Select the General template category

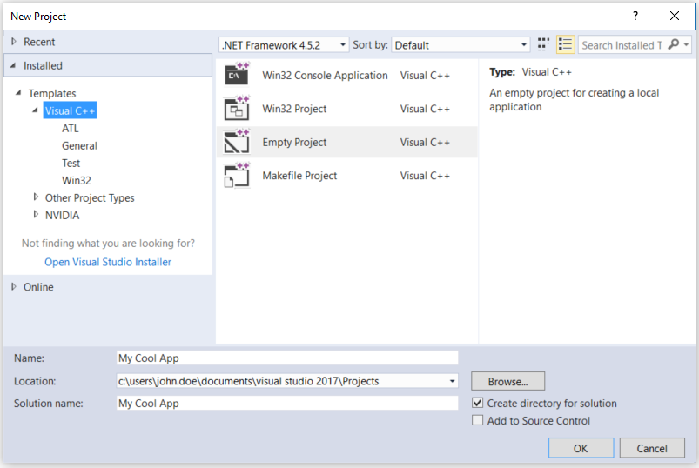tap(79, 145)
